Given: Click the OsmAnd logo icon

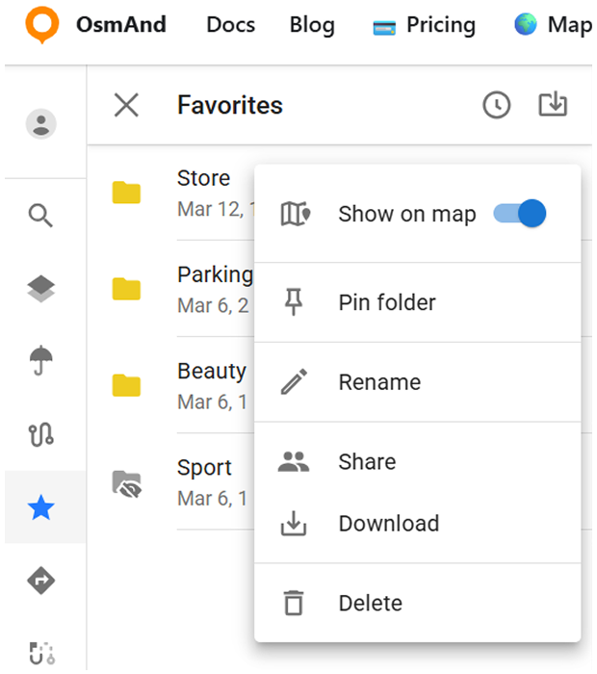Looking at the screenshot, I should coord(41,25).
